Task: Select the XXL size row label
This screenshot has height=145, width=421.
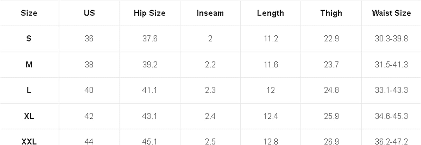Action: click(x=29, y=142)
